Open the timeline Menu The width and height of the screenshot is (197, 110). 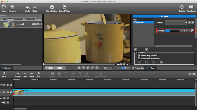click(4, 74)
